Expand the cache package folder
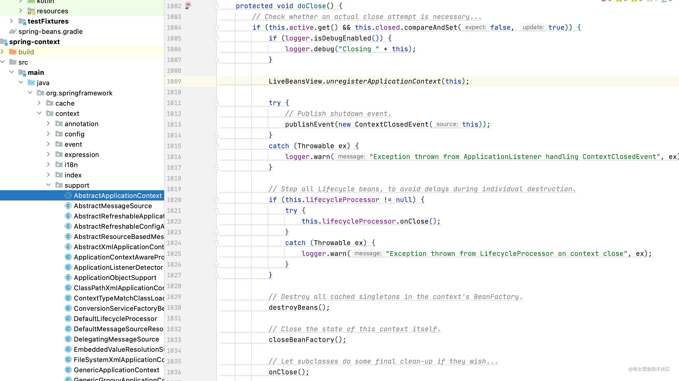The height and width of the screenshot is (381, 679). coord(39,103)
